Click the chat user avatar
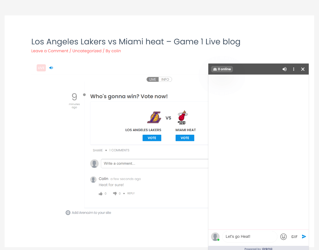 (x=215, y=237)
